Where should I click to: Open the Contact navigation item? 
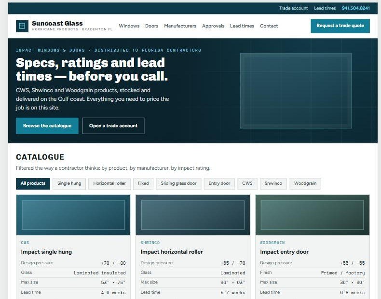click(x=269, y=26)
